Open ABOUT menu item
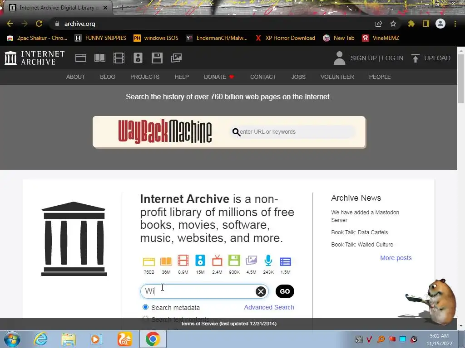 point(75,77)
